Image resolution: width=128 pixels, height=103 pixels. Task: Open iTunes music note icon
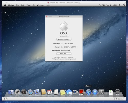point(88,92)
